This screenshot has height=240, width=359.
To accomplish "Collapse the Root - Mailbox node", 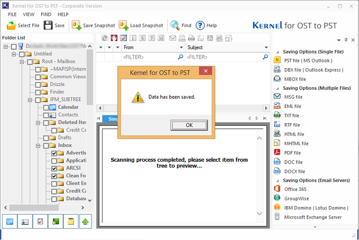I will 22,62.
